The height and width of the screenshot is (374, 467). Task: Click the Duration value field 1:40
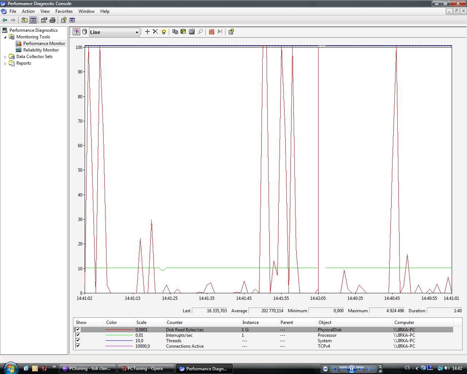click(x=445, y=311)
